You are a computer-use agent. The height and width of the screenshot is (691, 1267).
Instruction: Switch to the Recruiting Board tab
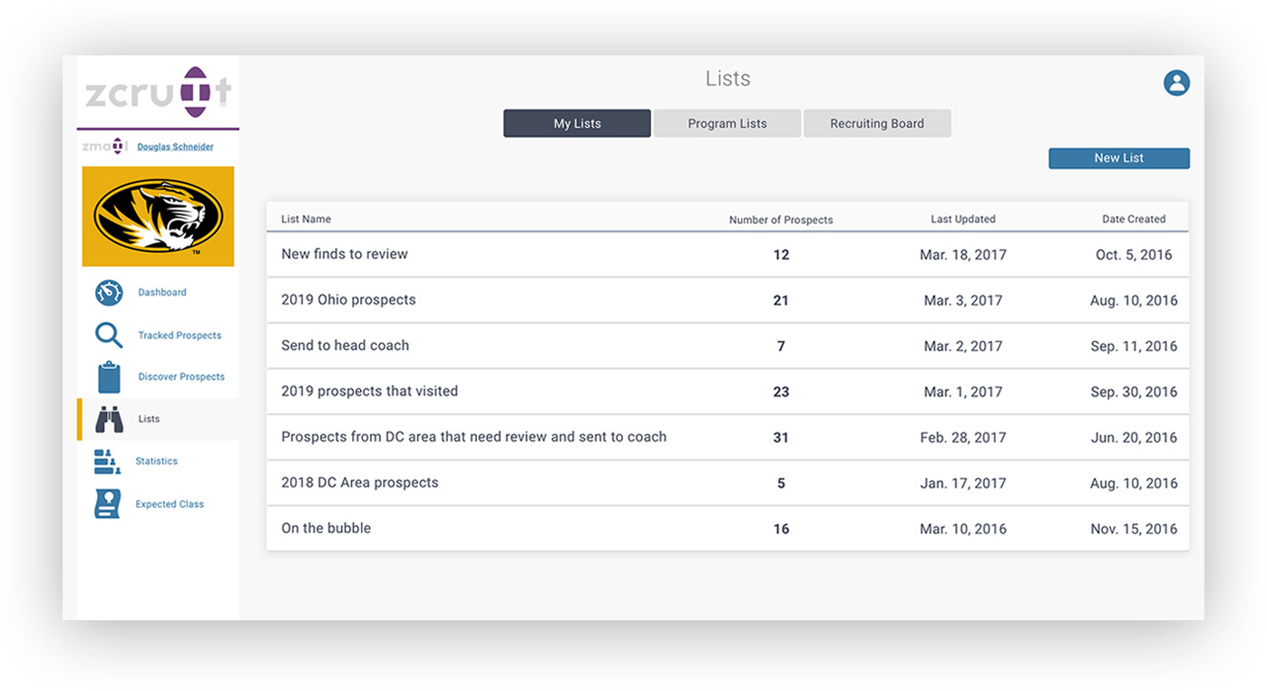877,123
